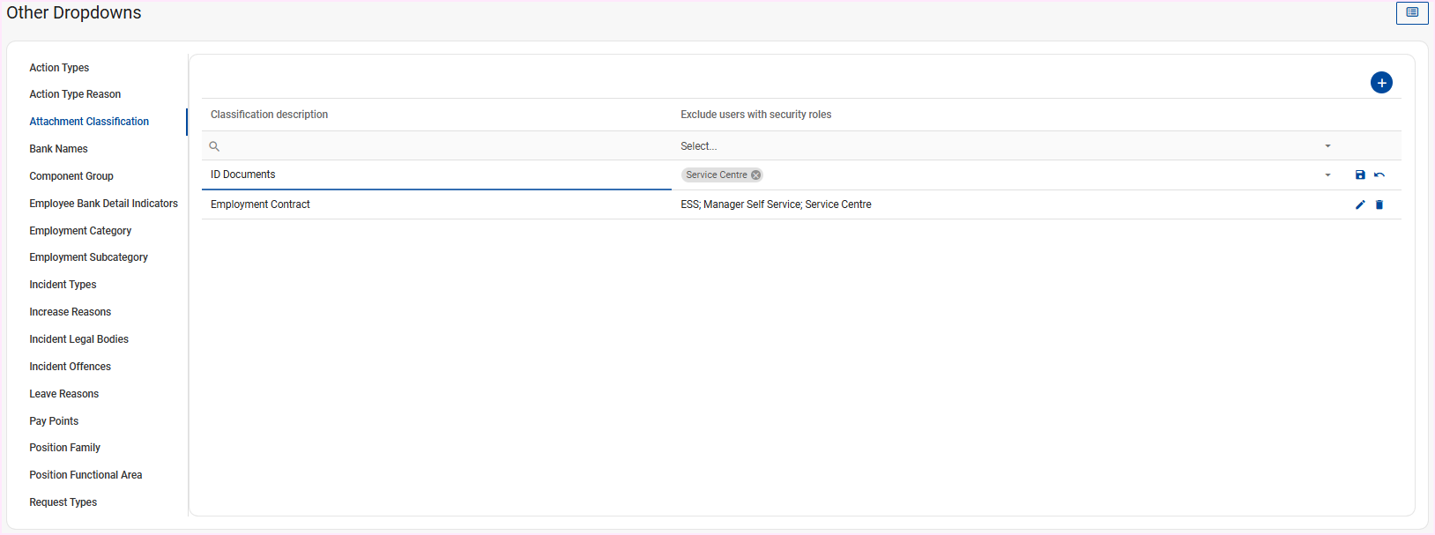Click the top-right list view icon
Image resolution: width=1435 pixels, height=535 pixels.
click(1411, 13)
